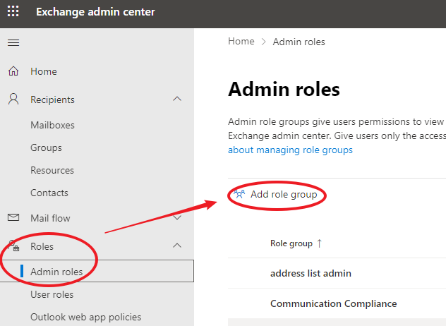The image size is (446, 326).
Task: Click the Roles icon in sidebar
Action: 13,246
